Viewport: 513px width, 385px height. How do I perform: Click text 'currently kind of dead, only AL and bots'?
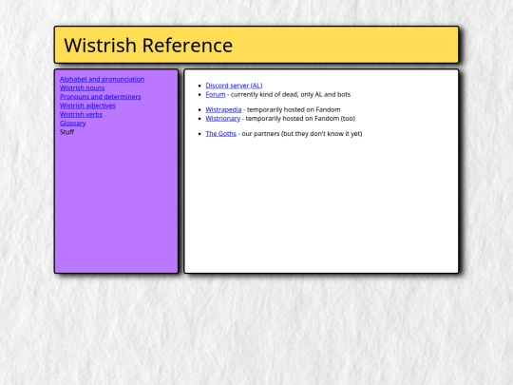click(291, 95)
